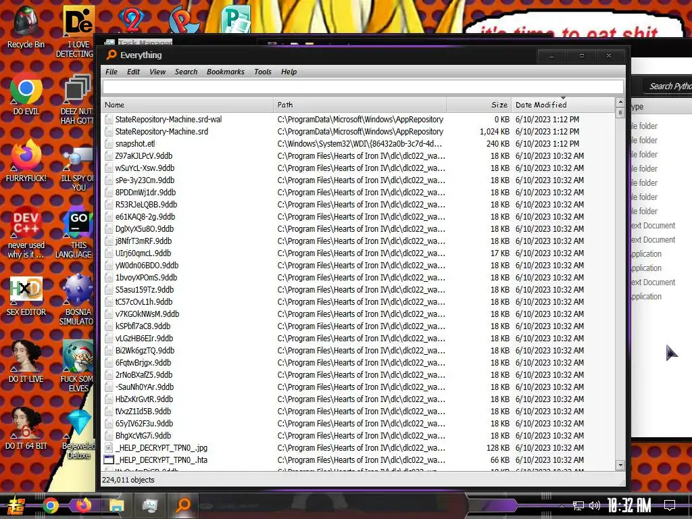
Task: Open Dev C++ desktop icon
Action: 26,232
